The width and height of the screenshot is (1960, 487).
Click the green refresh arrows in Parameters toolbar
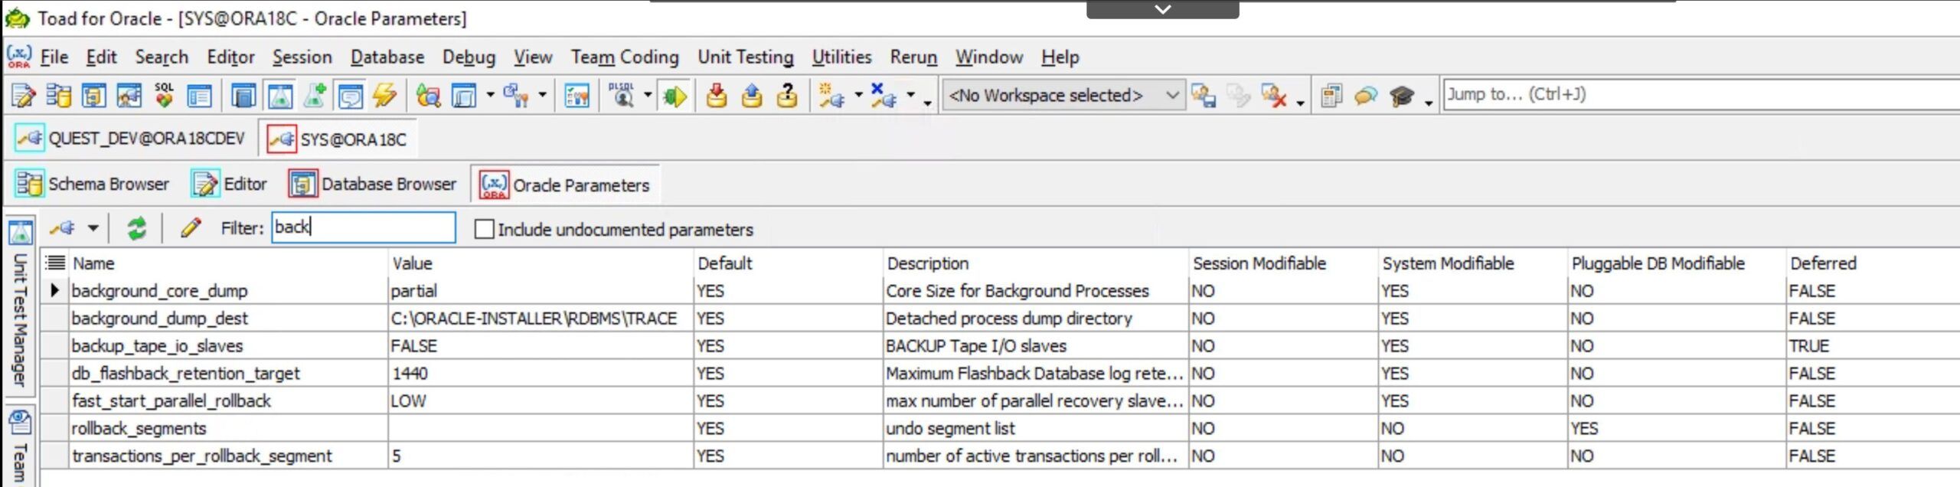137,228
